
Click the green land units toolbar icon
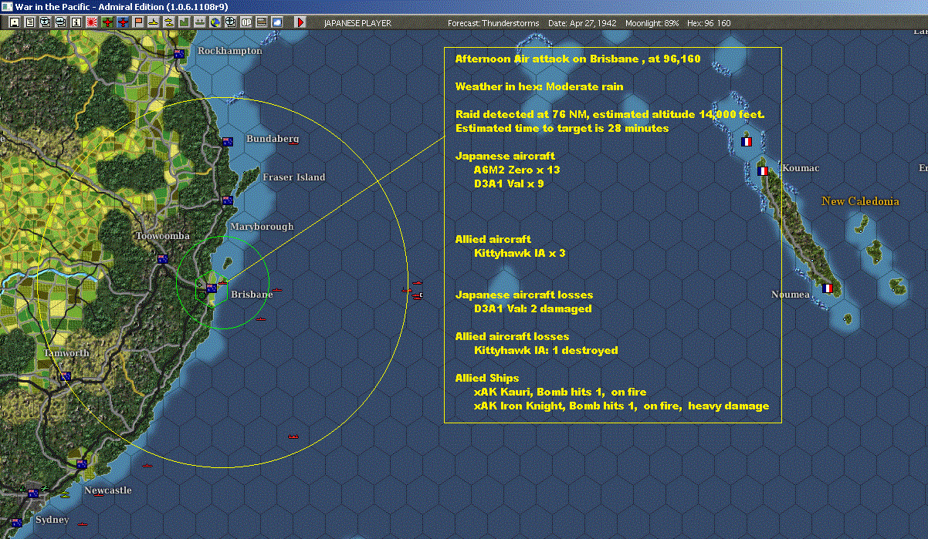pyautogui.click(x=185, y=22)
